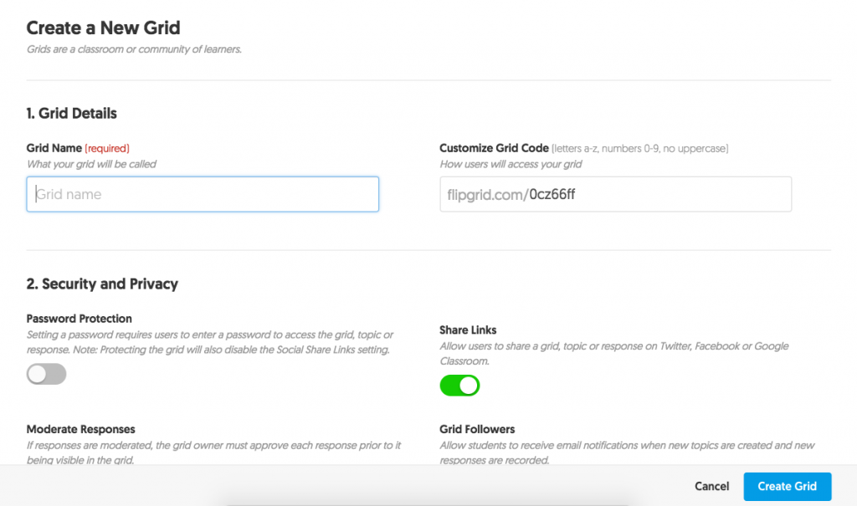The image size is (857, 506).
Task: Click the Password Protection setting title
Action: [x=80, y=319]
